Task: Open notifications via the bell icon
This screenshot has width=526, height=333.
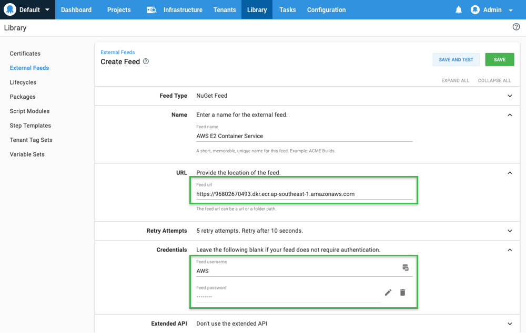Action: click(x=458, y=9)
